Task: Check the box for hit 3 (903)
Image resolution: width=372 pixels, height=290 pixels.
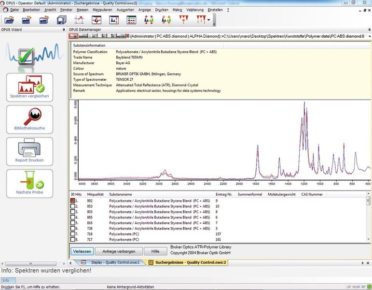Action: (x=73, y=212)
